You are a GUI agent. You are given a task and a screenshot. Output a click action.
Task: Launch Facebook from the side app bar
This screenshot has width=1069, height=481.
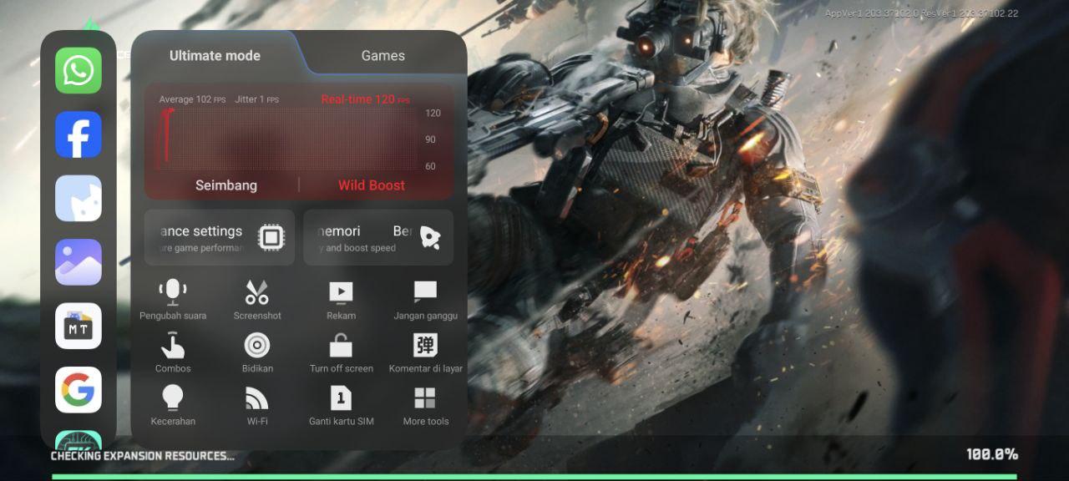pyautogui.click(x=79, y=134)
